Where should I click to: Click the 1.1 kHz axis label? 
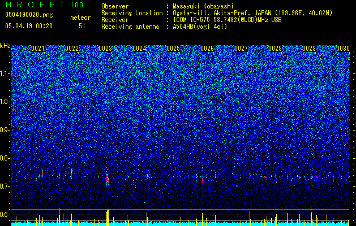pyautogui.click(x=5, y=73)
